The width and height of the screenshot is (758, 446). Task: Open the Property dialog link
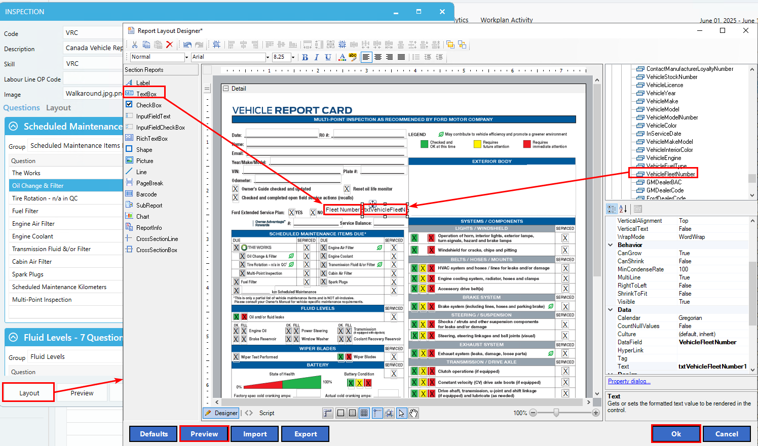point(629,381)
